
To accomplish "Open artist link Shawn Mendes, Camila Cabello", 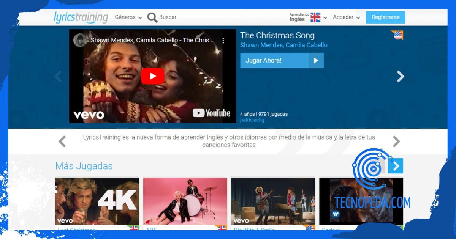I will pyautogui.click(x=283, y=45).
